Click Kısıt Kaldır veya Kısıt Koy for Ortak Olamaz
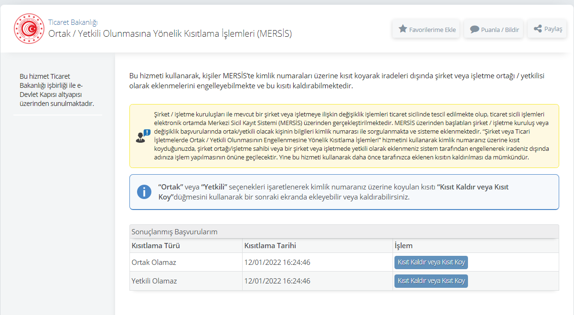This screenshot has width=574, height=315. click(431, 262)
